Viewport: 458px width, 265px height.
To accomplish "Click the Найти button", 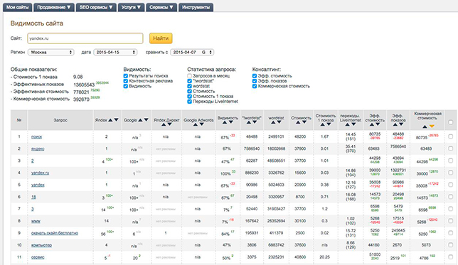I will point(161,38).
